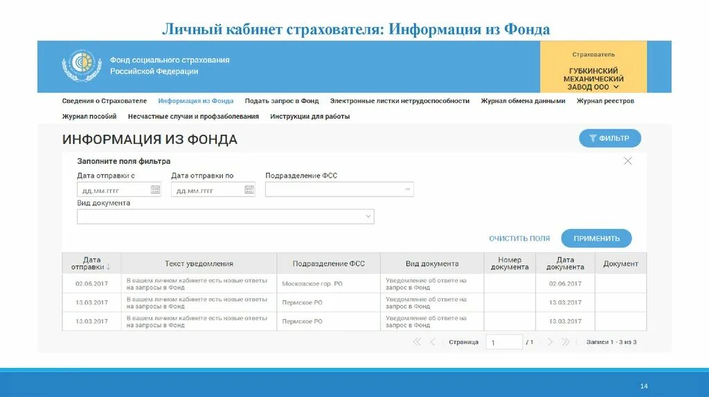
Task: Click 'Текст уведомления' column header
Action: pos(199,264)
